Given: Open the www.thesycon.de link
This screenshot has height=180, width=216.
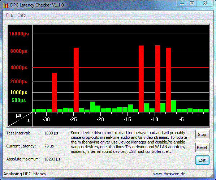Looking at the screenshot, I should 169,174.
